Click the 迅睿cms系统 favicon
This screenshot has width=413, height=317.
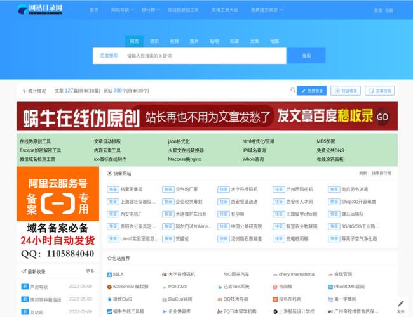tap(220, 287)
